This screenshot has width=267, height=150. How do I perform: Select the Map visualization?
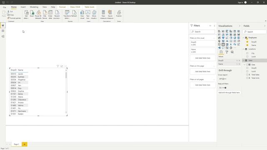tap(219, 41)
